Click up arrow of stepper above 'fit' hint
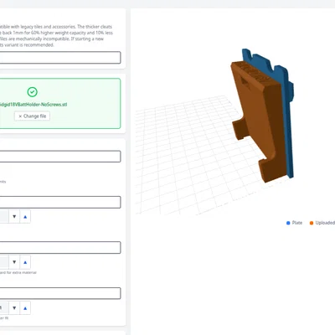Screen dimensions: 335x335 click(x=25, y=308)
